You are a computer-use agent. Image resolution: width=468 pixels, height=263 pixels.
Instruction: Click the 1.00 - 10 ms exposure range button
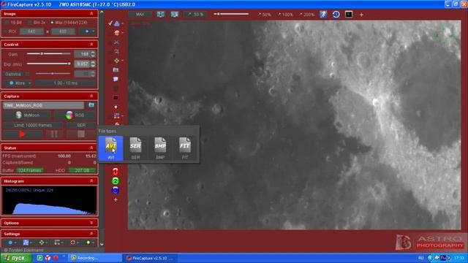pyautogui.click(x=65, y=83)
